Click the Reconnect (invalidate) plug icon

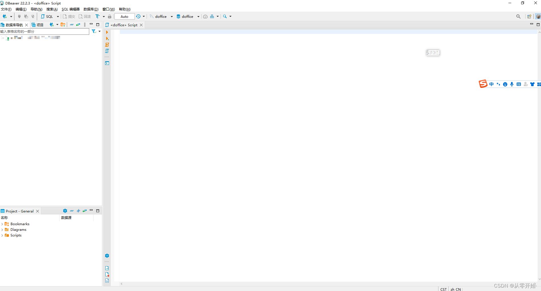click(26, 16)
